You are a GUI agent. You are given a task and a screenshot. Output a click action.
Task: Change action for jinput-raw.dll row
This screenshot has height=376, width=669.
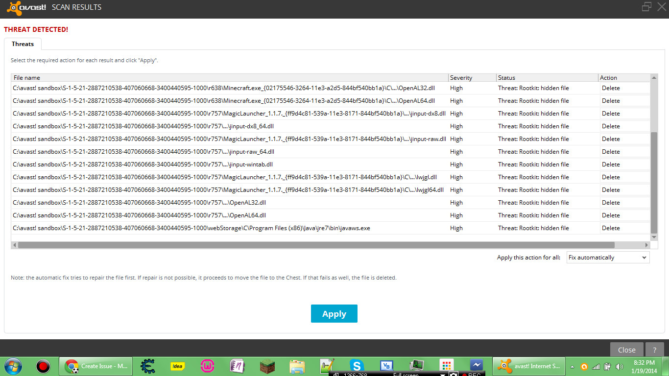tap(625, 139)
